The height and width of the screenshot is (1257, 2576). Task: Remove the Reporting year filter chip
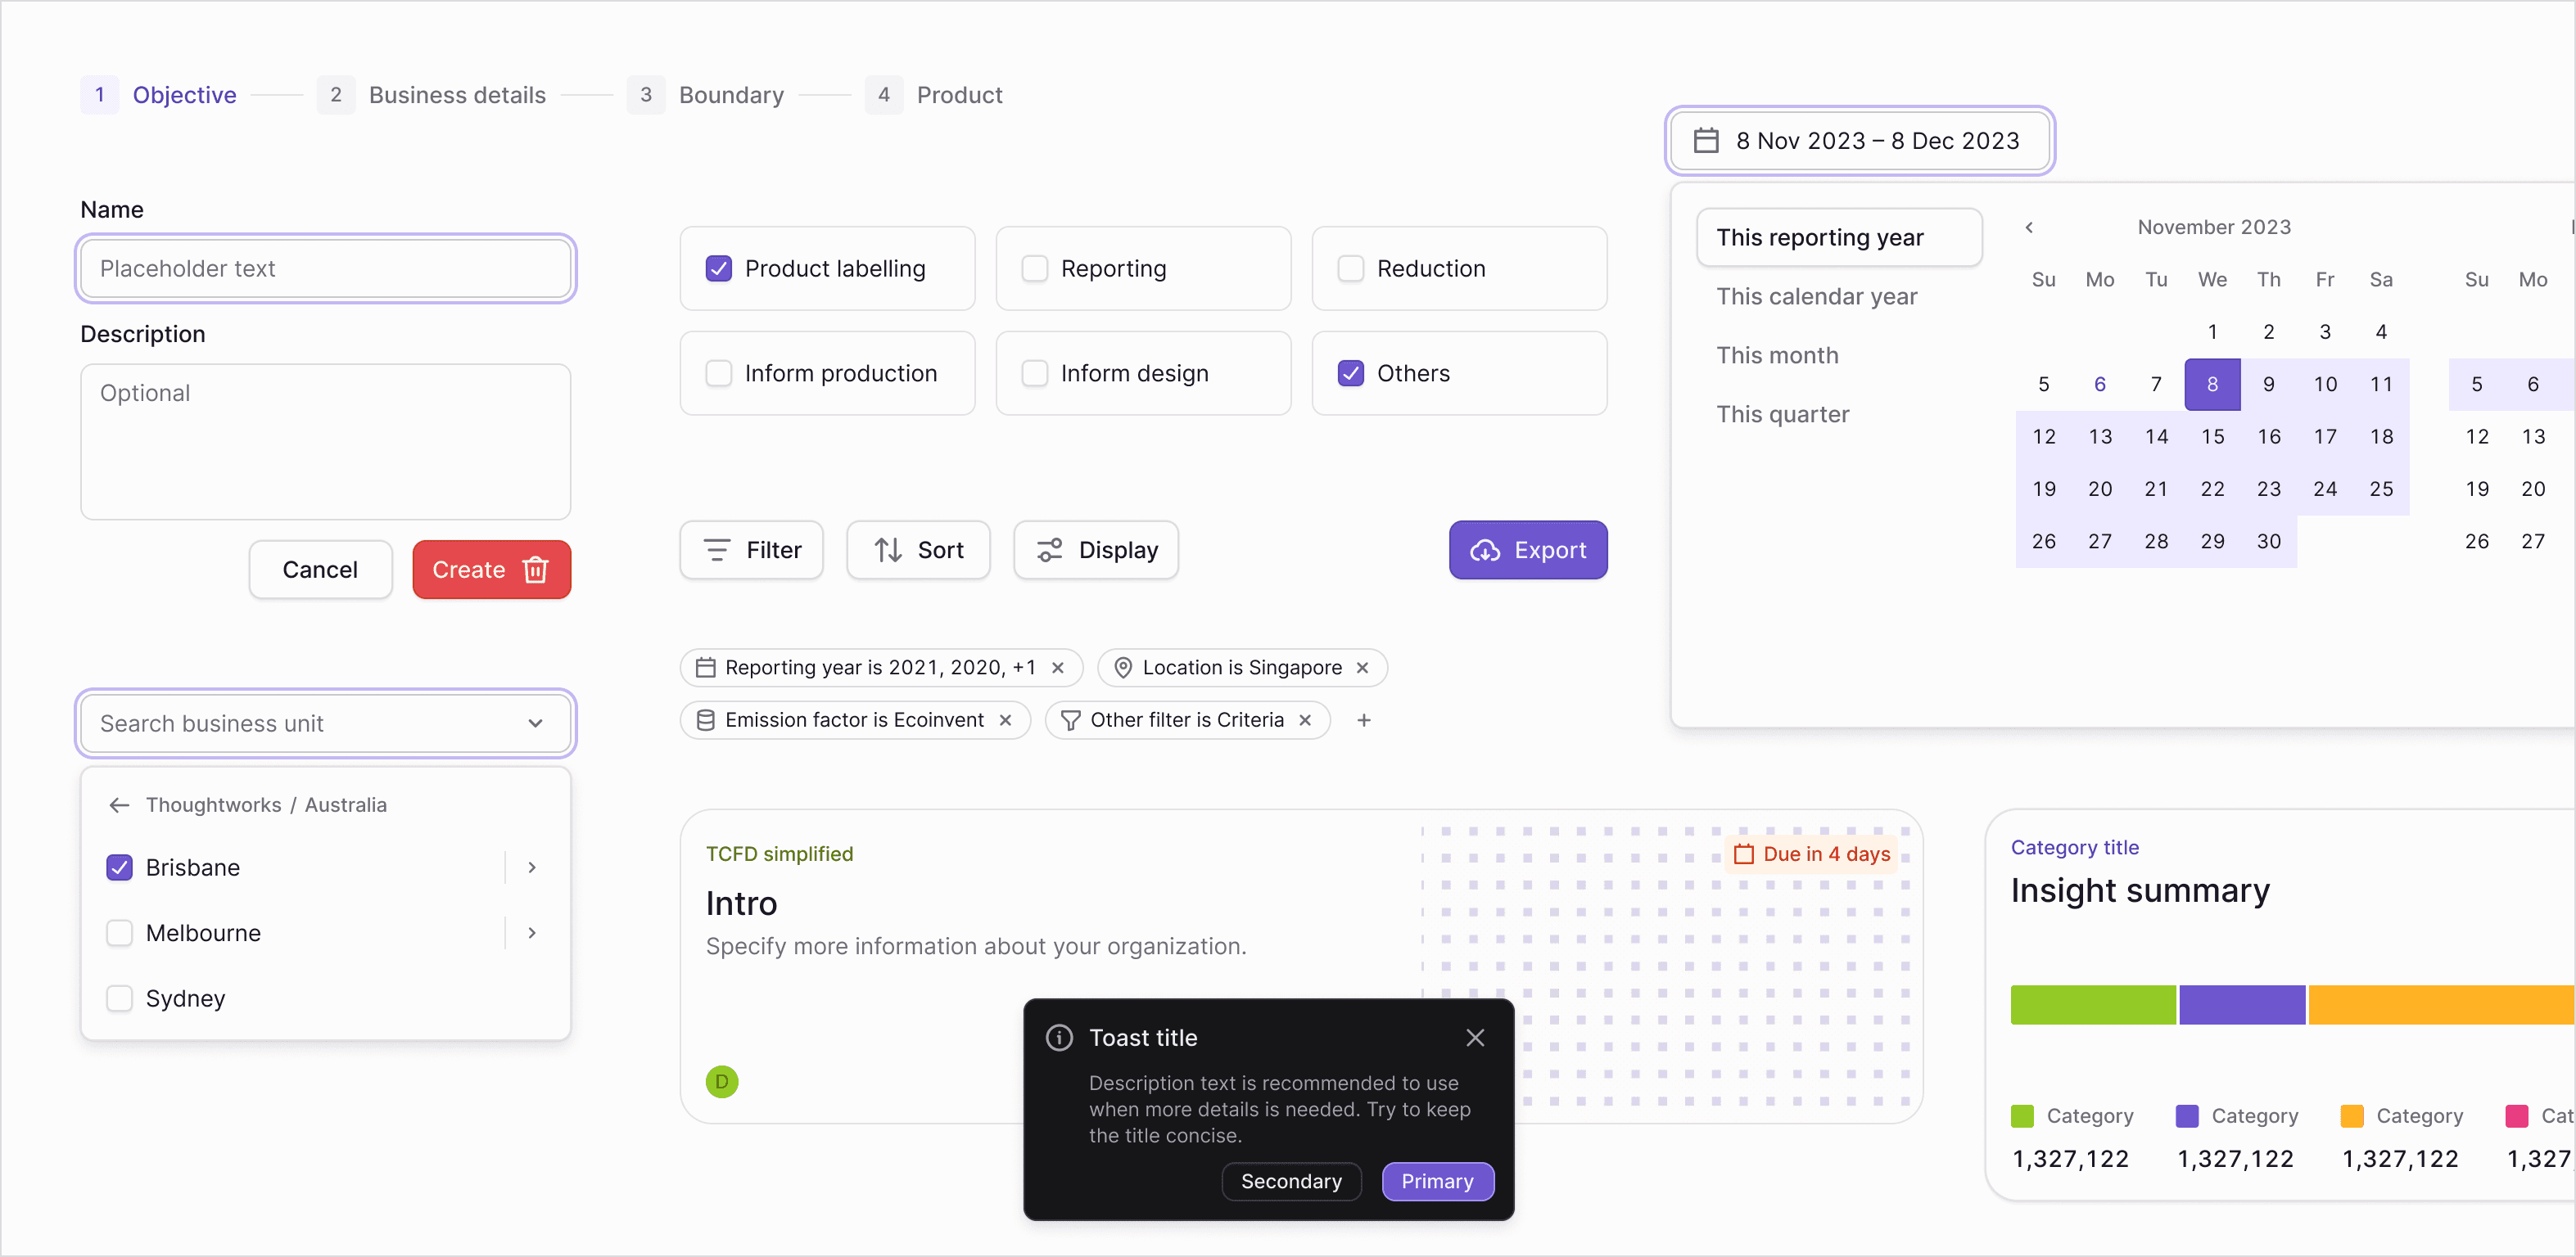coord(1058,668)
